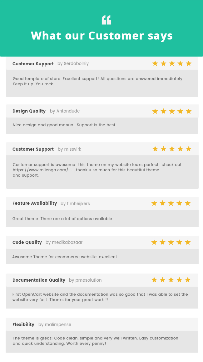Click the first star of Serdobolniy's review

tap(155, 64)
